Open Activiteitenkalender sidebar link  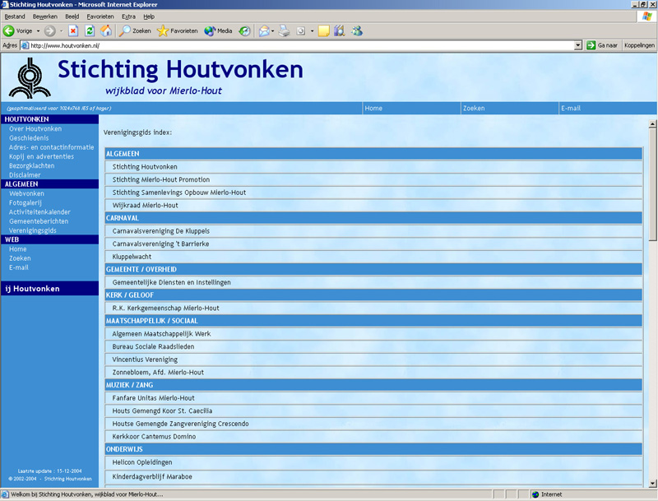(x=39, y=212)
